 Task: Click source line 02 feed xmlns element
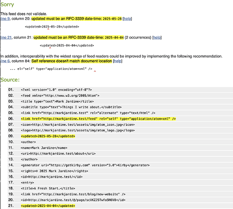60,95
